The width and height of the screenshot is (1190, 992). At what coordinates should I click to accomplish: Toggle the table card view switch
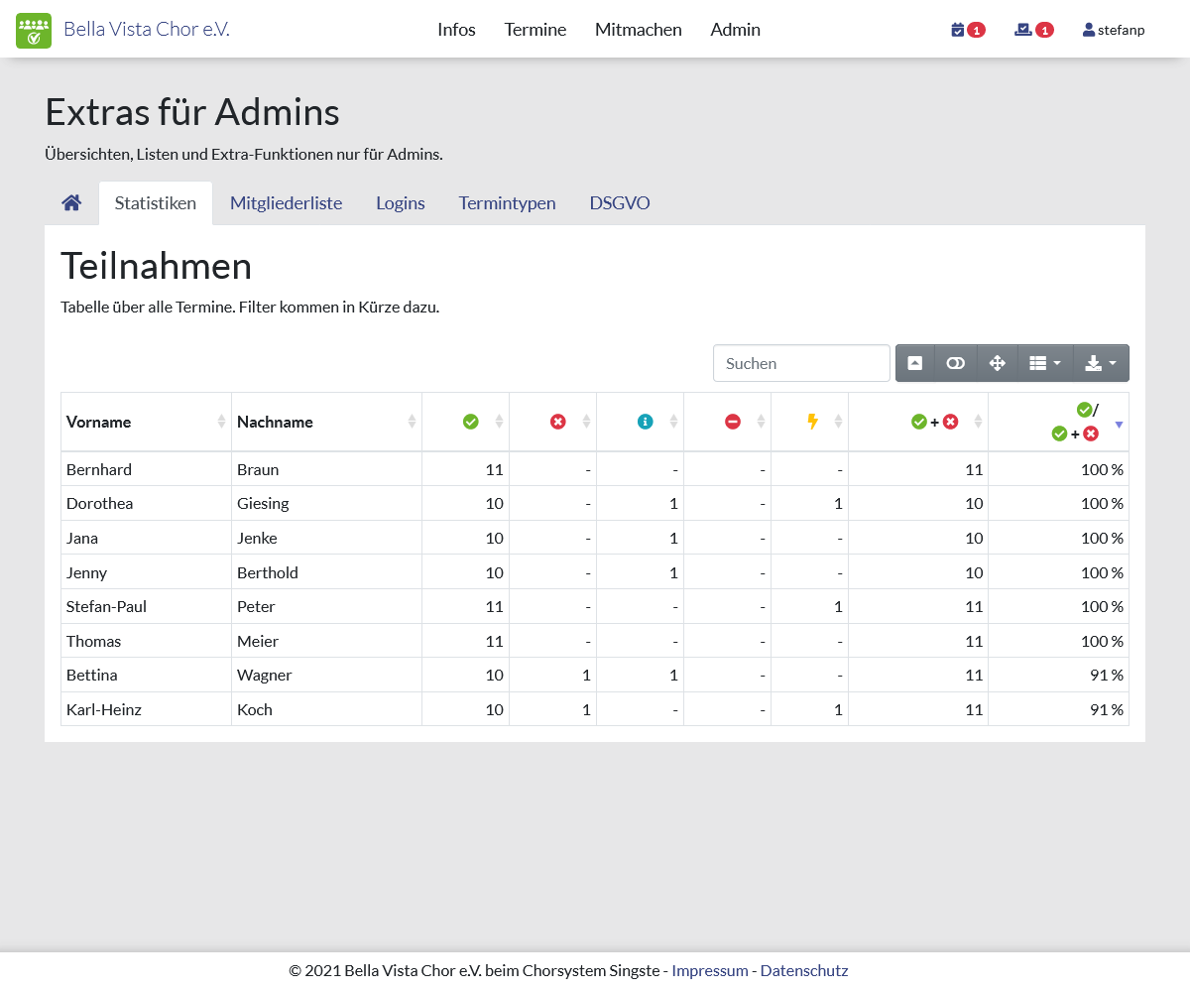tap(955, 363)
